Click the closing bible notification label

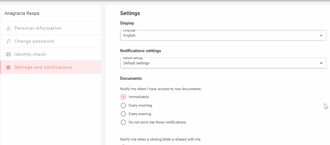tap(160, 139)
